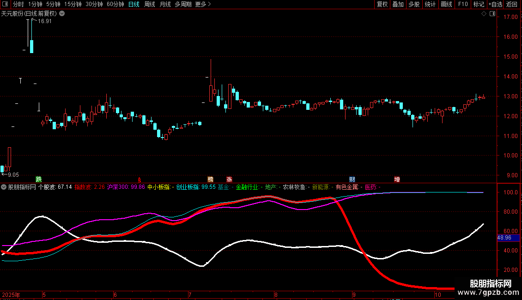Click the 48.96 value marker on indicator axis
Viewport: 522px width, 300px height.
[504, 238]
